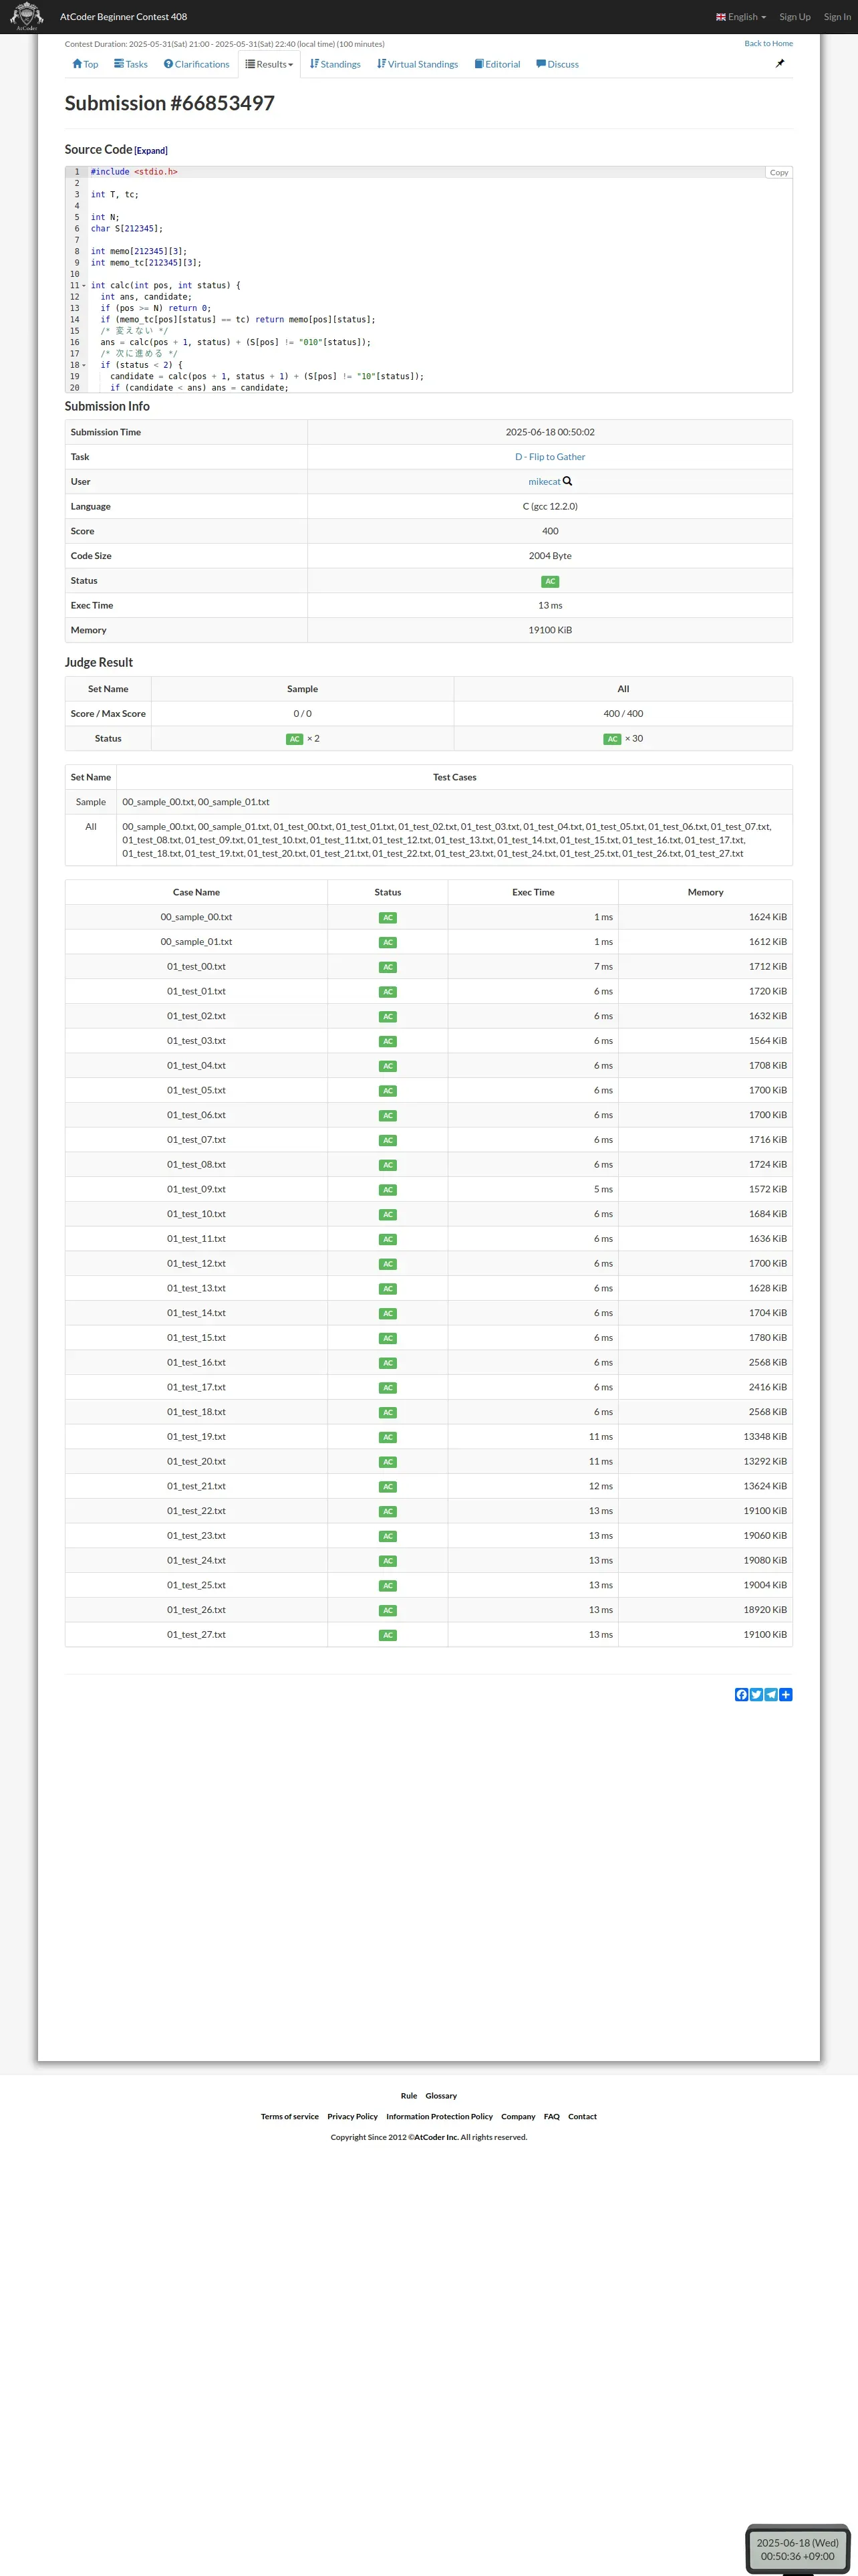This screenshot has width=858, height=2576.
Task: Open the English language dropdown
Action: (x=741, y=17)
